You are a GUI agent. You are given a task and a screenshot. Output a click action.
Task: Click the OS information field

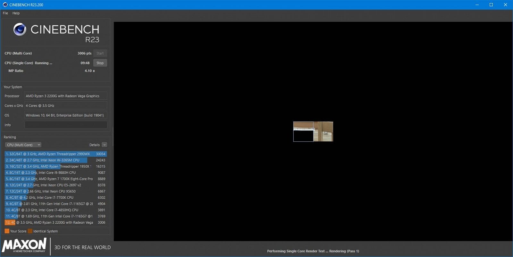pyautogui.click(x=66, y=115)
